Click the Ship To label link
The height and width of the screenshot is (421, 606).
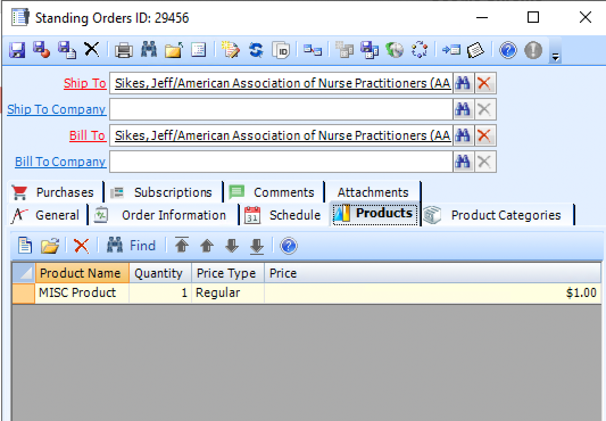[x=85, y=83]
